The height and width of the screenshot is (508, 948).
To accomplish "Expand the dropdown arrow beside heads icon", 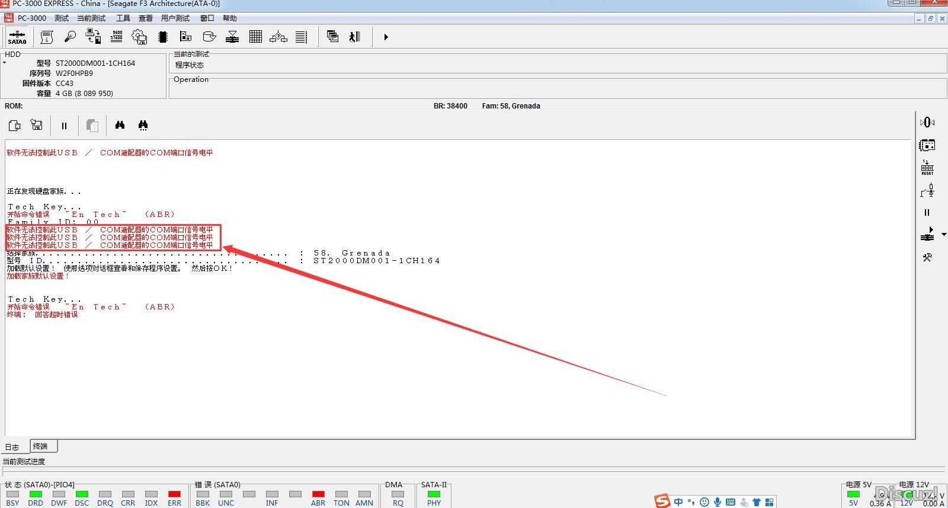I will coord(944,235).
